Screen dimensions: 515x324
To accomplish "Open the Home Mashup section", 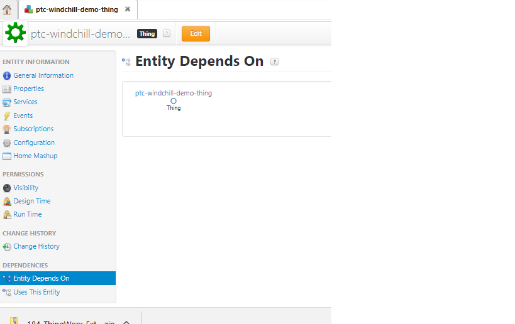I will point(35,156).
